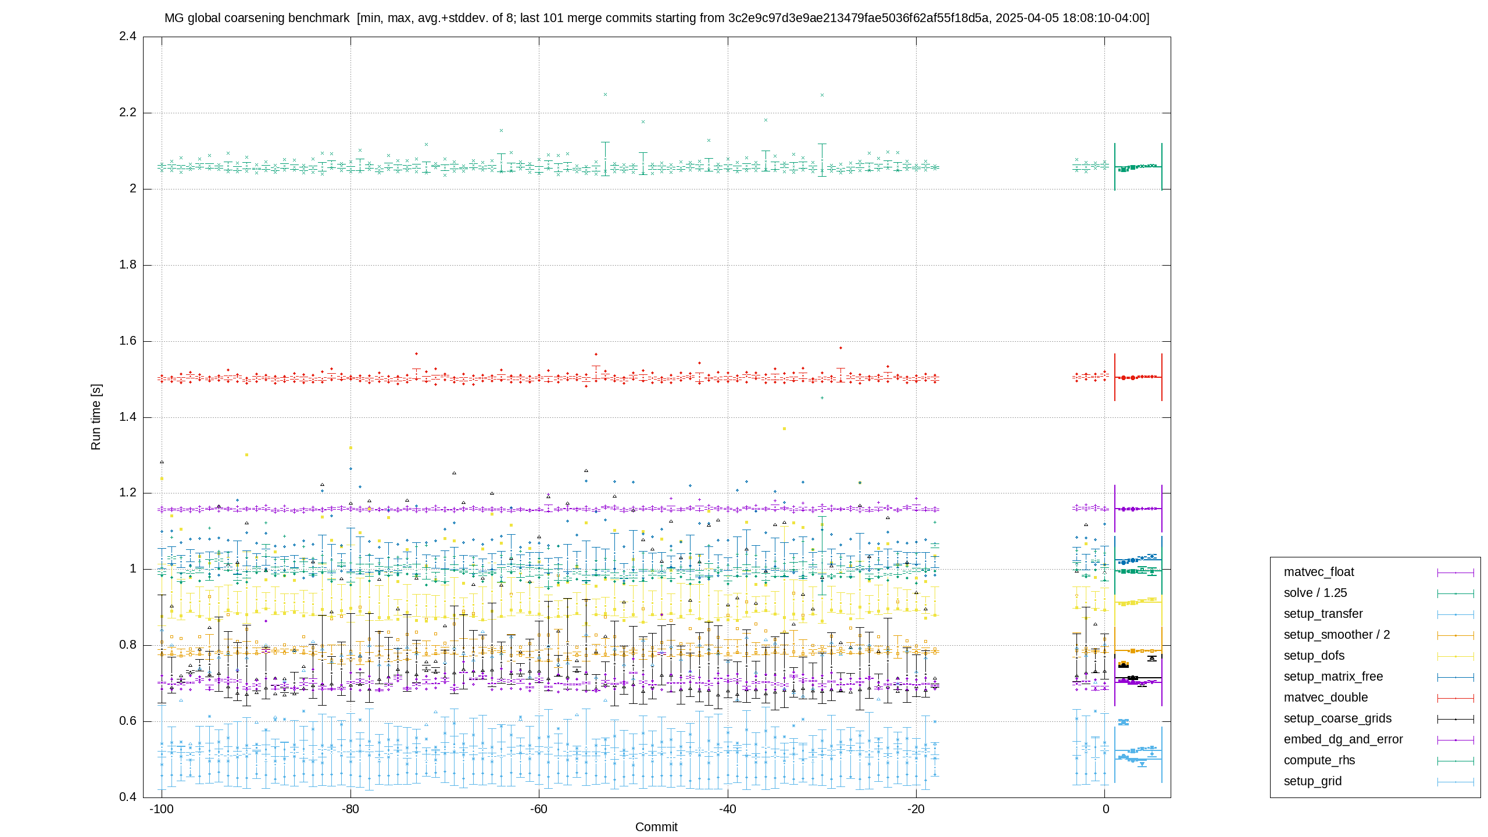
Task: Click the Run time [s] axis label
Action: coord(96,417)
